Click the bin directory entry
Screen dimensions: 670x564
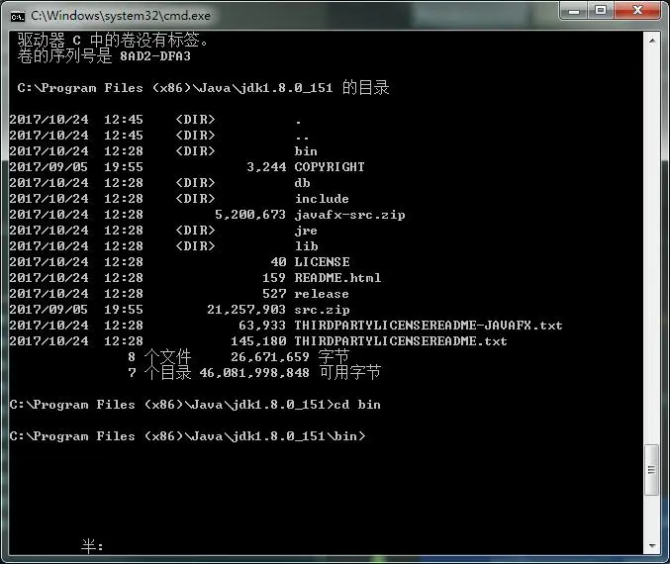coord(306,151)
